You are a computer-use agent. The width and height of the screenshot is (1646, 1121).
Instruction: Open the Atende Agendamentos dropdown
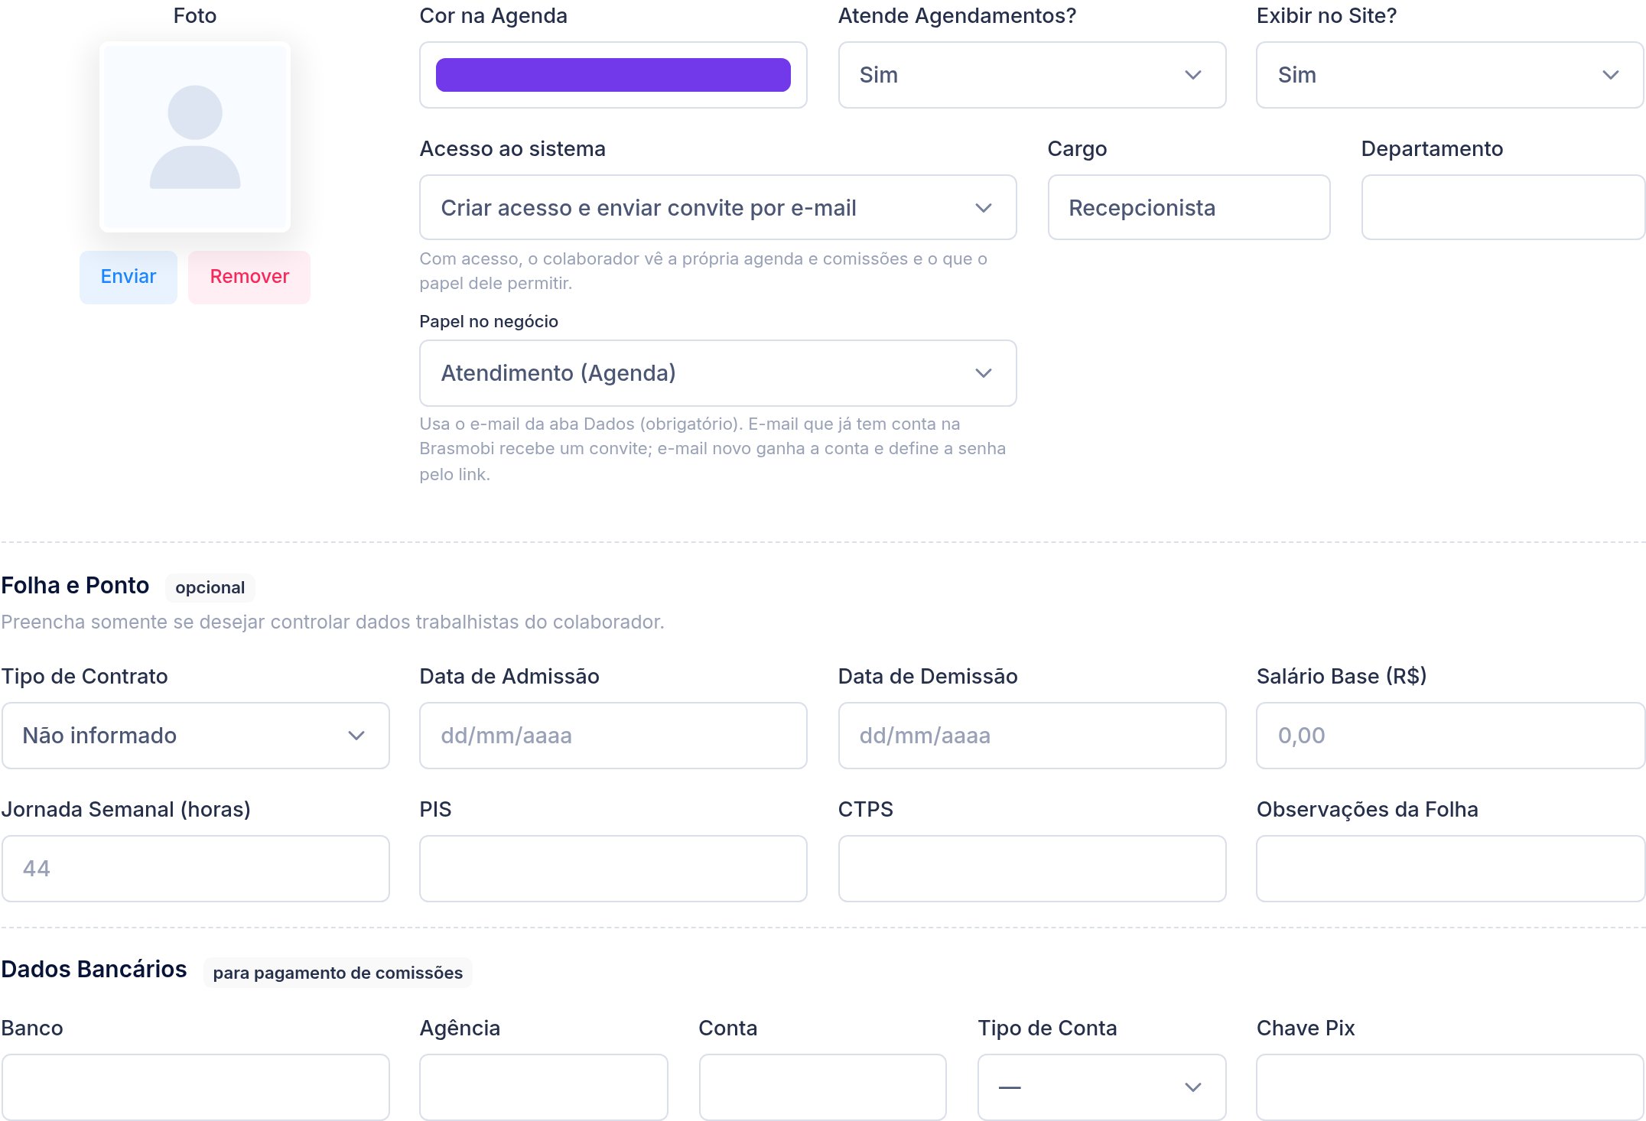tap(1032, 75)
